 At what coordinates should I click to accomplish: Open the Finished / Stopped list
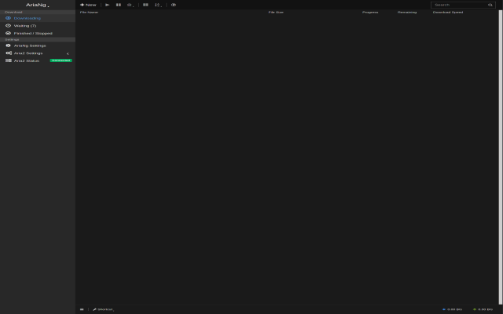click(x=38, y=33)
